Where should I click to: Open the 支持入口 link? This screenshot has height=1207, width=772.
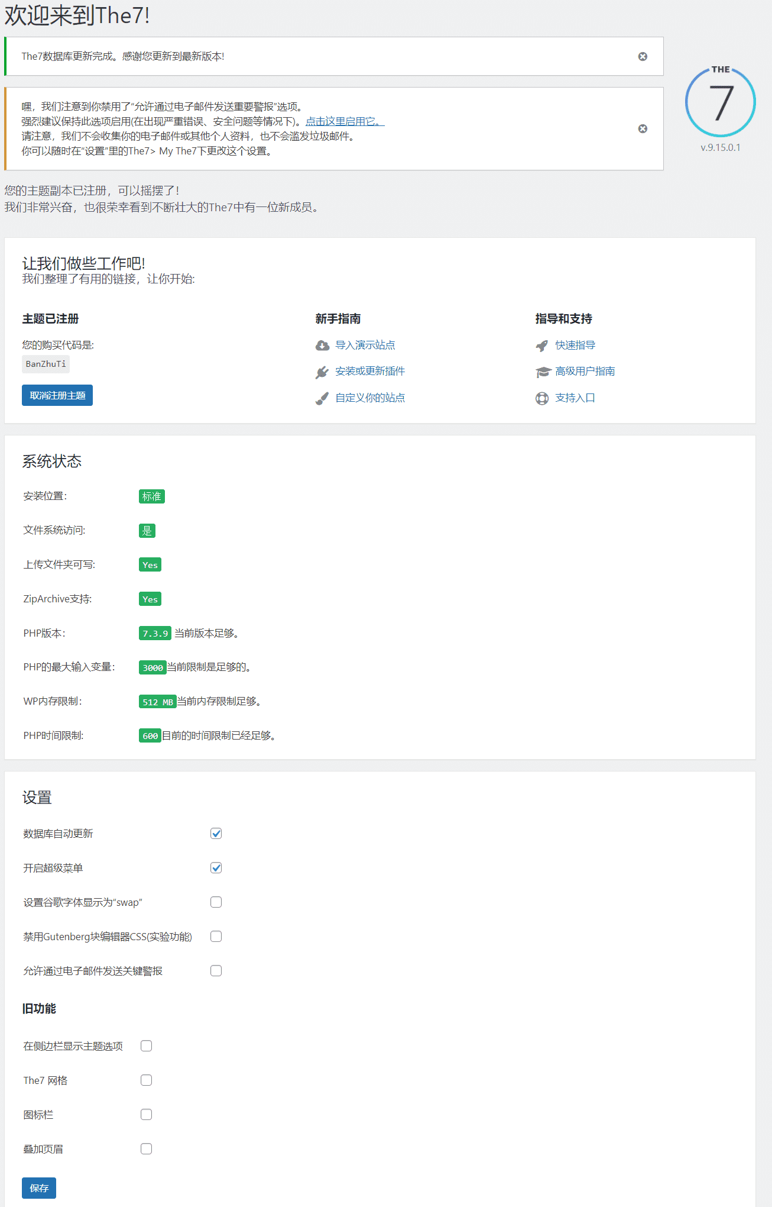tap(575, 398)
